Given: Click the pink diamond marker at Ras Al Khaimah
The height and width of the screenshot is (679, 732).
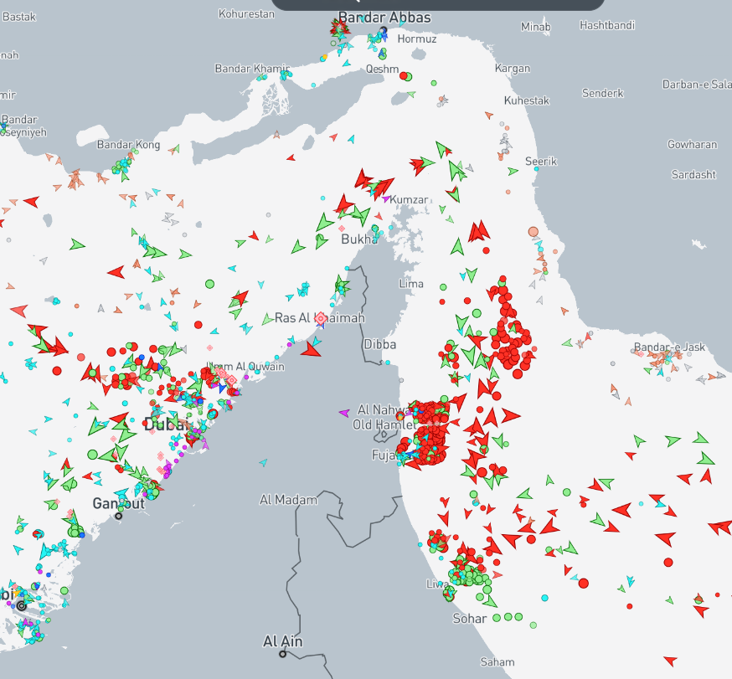Looking at the screenshot, I should click(320, 319).
